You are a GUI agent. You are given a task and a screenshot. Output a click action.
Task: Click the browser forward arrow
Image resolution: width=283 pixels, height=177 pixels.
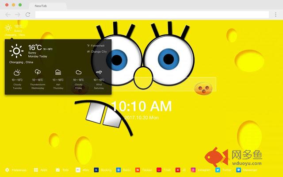point(18,15)
